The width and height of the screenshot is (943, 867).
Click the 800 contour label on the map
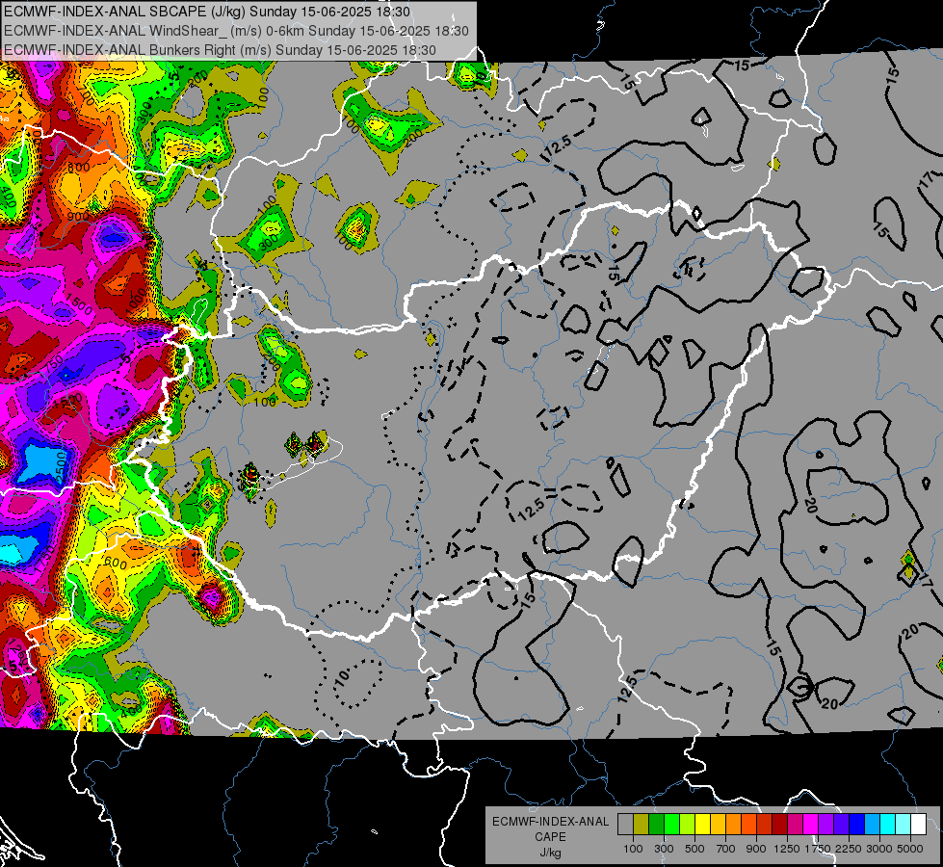pyautogui.click(x=79, y=168)
